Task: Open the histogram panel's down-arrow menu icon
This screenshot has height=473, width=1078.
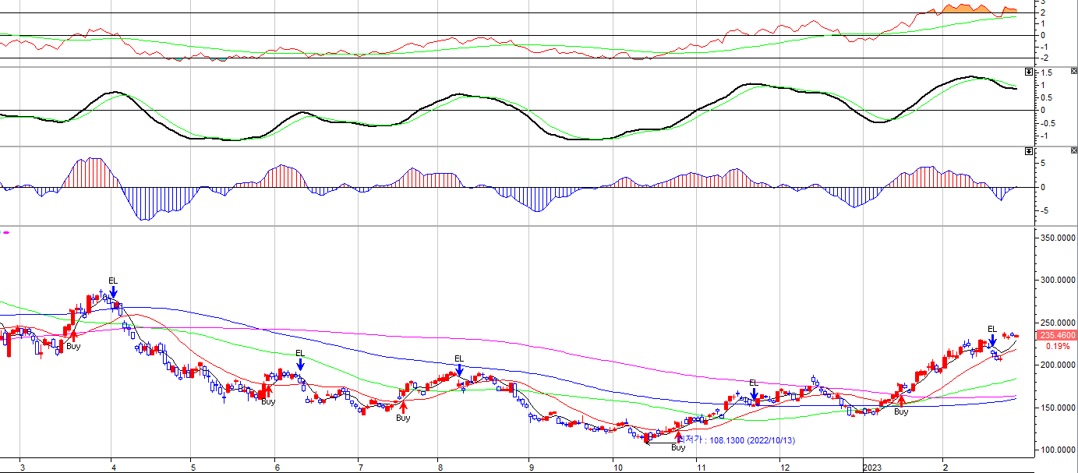Action: (x=1029, y=150)
